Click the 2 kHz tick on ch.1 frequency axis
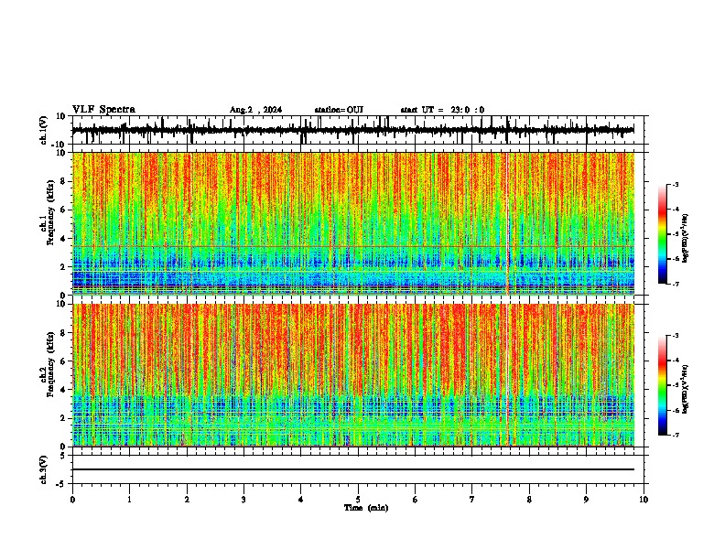This screenshot has width=725, height=560. (x=64, y=266)
